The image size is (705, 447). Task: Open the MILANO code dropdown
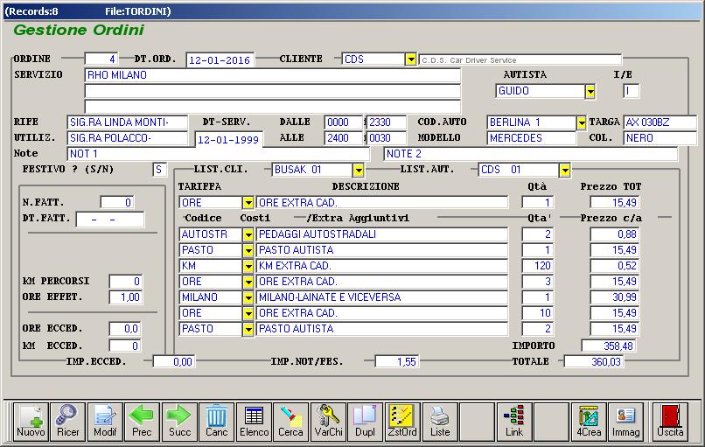coord(248,297)
